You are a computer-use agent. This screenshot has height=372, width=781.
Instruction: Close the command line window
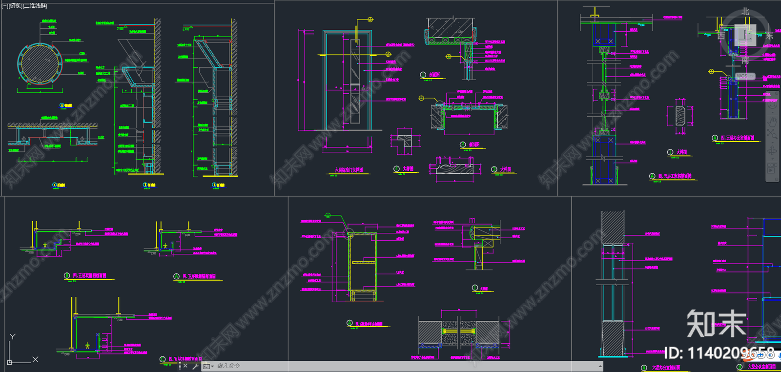click(185, 366)
